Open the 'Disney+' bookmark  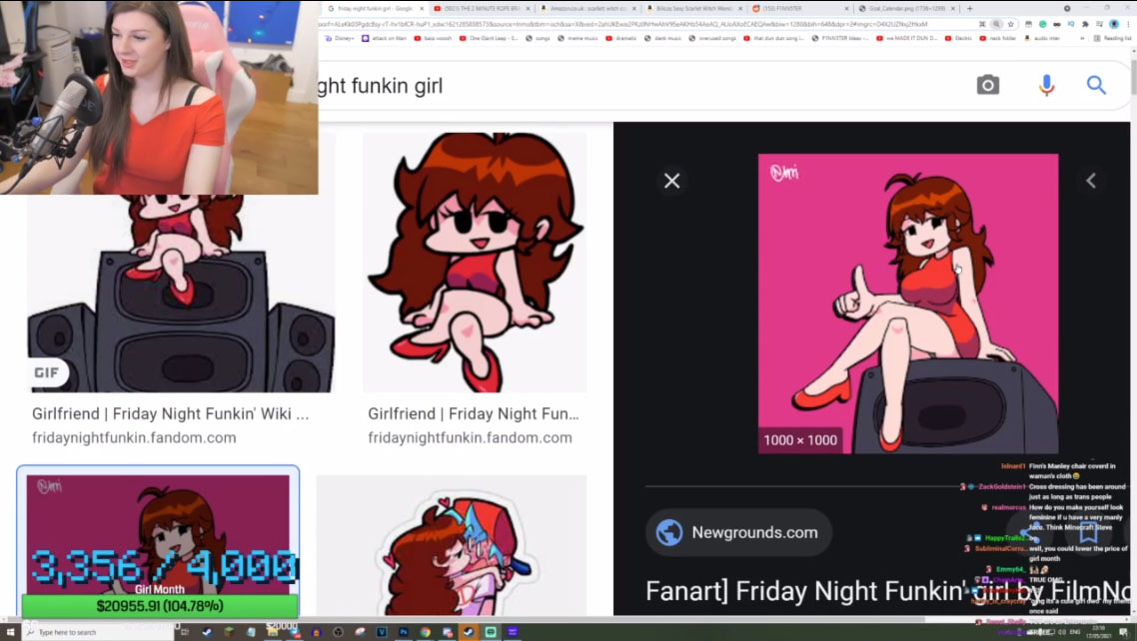tap(340, 38)
